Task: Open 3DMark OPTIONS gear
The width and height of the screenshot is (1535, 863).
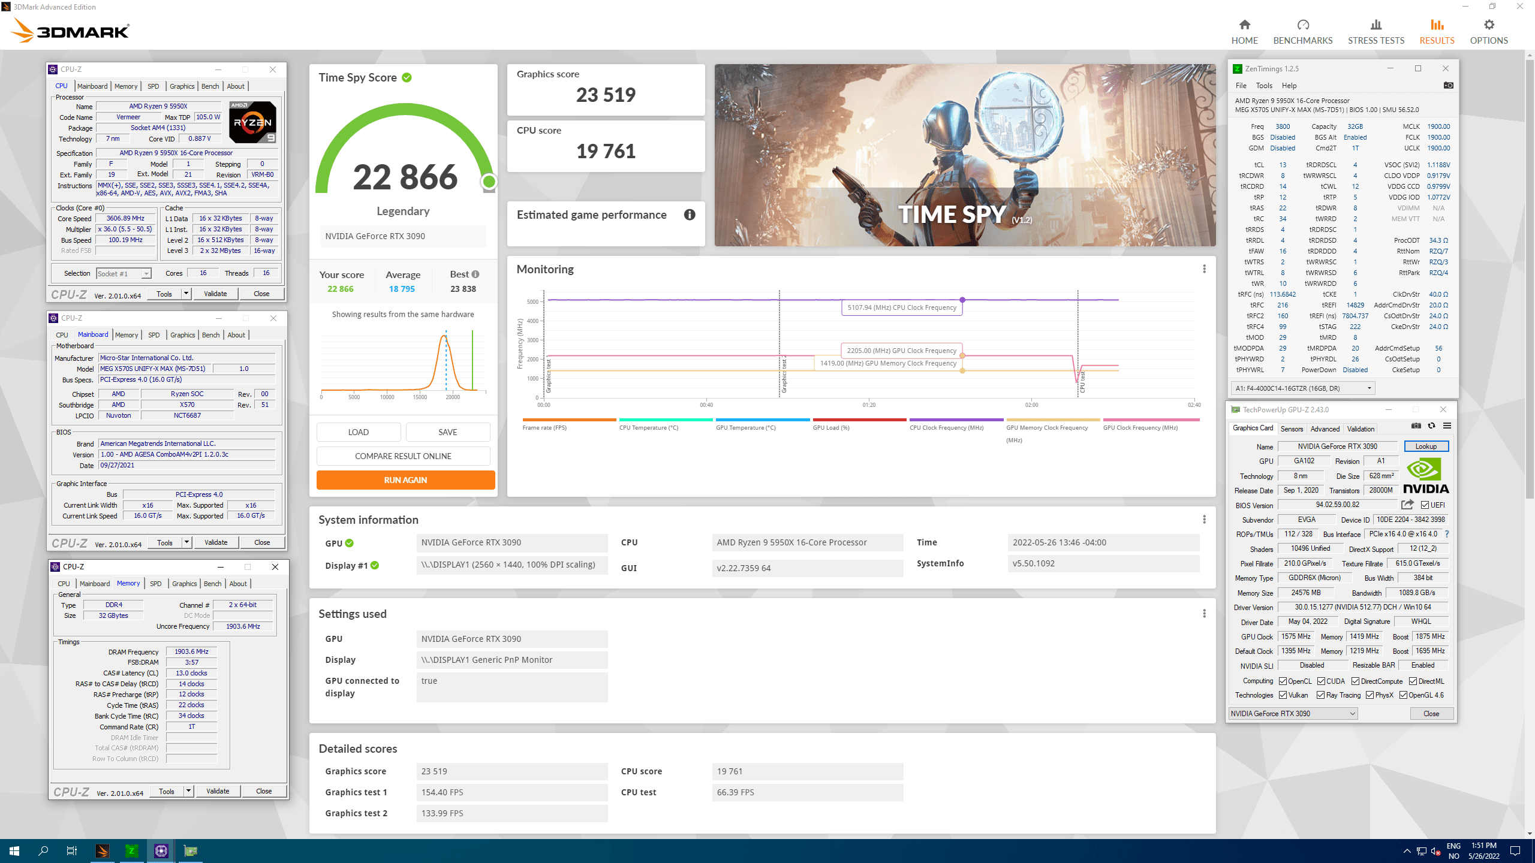Action: coord(1488,32)
